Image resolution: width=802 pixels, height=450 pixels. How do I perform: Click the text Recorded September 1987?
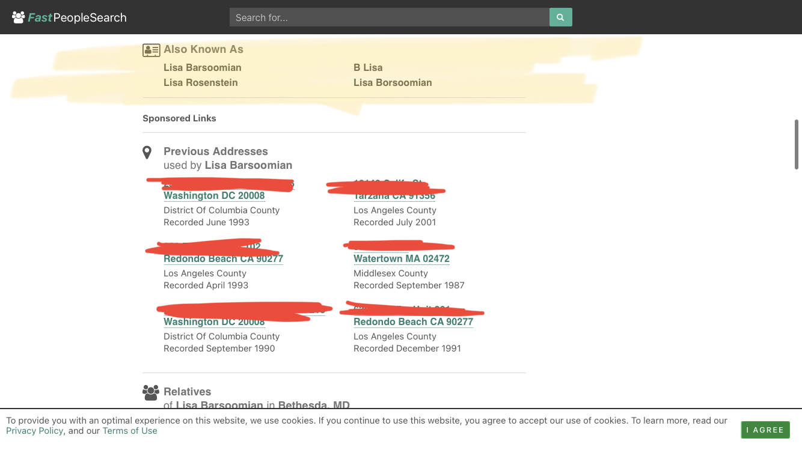pyautogui.click(x=409, y=285)
